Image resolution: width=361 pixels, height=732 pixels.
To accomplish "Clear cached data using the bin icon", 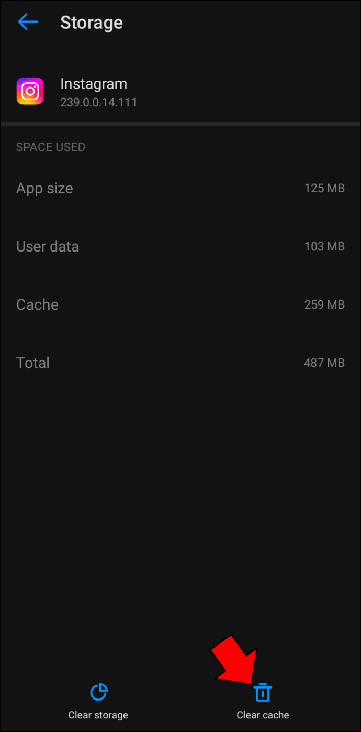I will [x=263, y=692].
